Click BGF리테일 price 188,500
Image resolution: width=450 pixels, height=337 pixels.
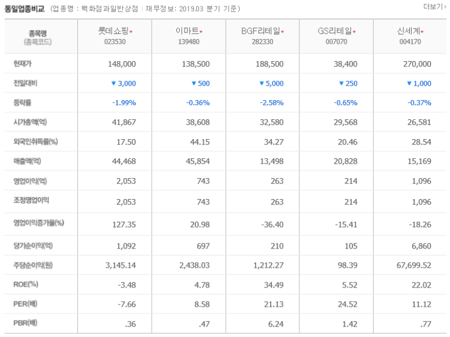(270, 64)
